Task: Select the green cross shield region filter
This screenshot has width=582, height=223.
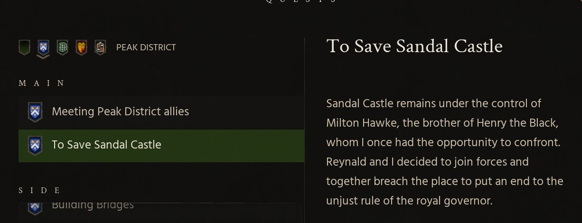Action: click(x=62, y=47)
